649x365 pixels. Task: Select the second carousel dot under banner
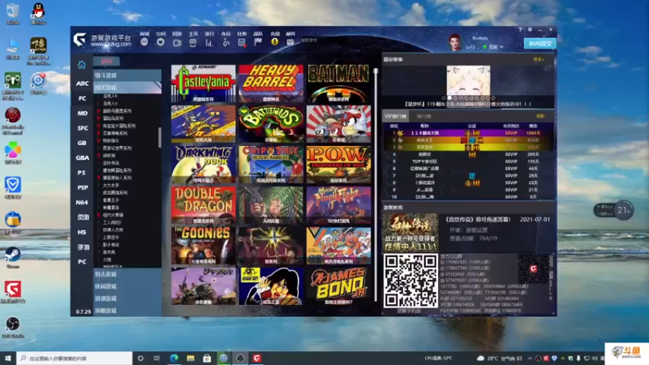point(449,98)
